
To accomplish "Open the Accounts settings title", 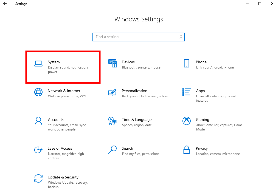I will pyautogui.click(x=56, y=120).
